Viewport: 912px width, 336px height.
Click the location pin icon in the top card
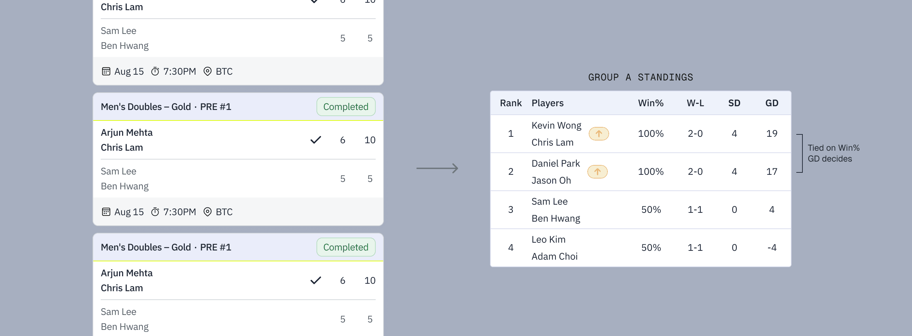[208, 71]
